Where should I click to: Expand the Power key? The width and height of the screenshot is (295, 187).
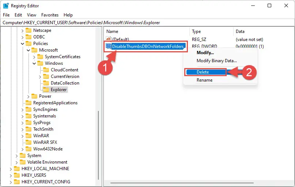pos(28,96)
